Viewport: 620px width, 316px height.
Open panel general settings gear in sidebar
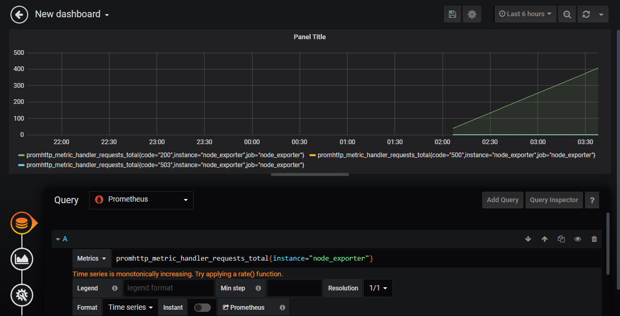click(x=22, y=295)
